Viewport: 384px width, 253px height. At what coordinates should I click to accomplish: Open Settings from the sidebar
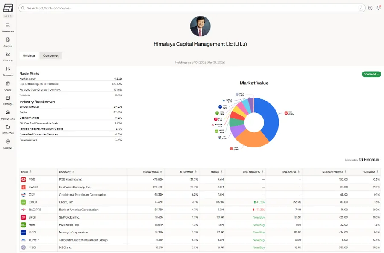8,144
